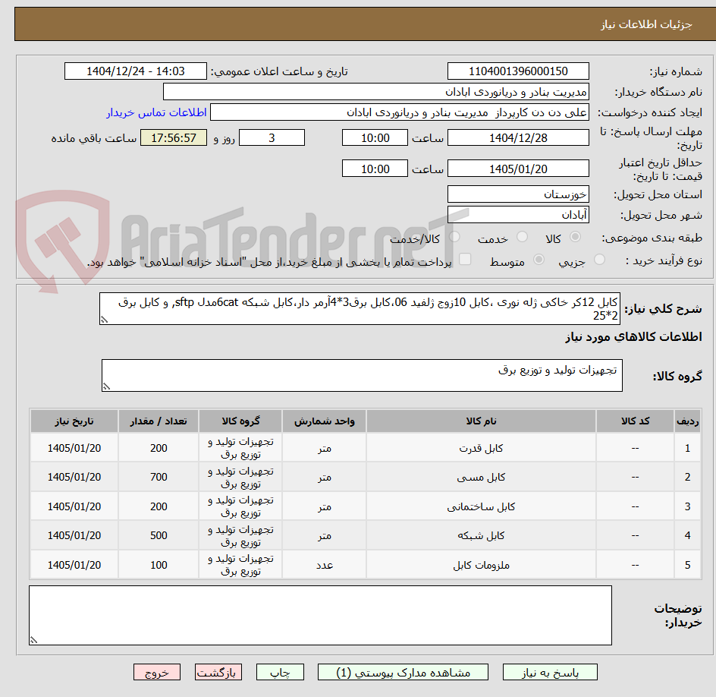Click the ردیف column header
This screenshot has height=697, width=716.
pyautogui.click(x=687, y=421)
